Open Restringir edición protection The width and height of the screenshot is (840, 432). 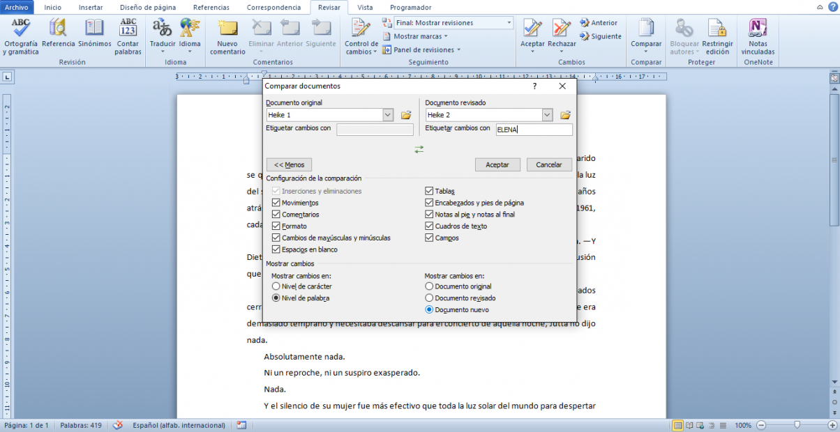(x=718, y=35)
